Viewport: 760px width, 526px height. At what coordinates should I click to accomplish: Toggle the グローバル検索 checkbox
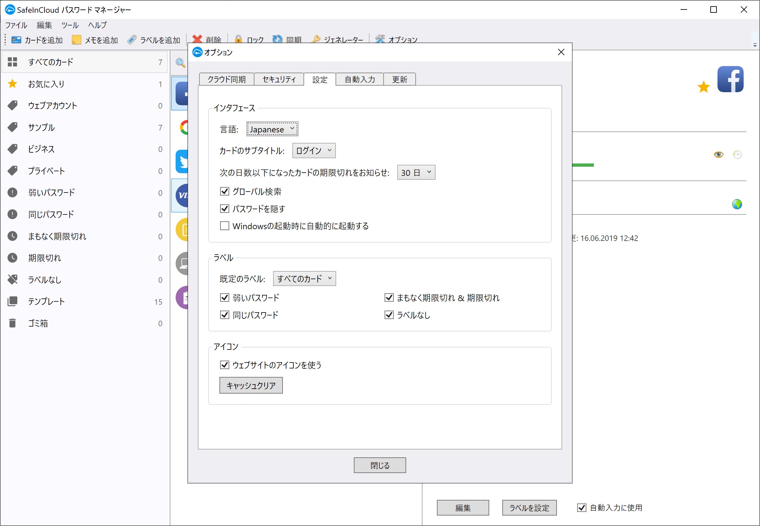point(225,192)
